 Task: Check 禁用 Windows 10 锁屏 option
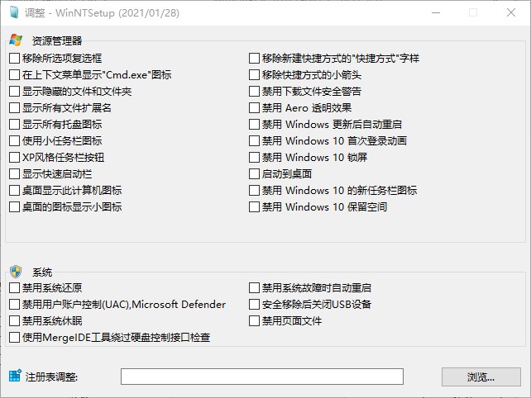pyautogui.click(x=254, y=157)
